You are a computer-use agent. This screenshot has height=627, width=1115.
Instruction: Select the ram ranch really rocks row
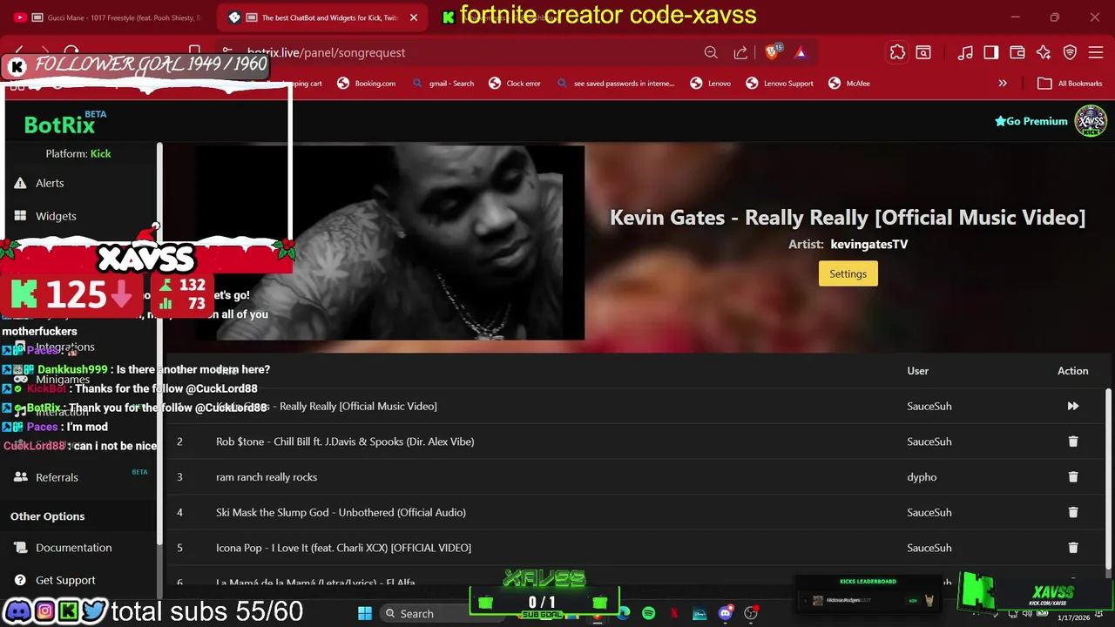click(x=634, y=477)
